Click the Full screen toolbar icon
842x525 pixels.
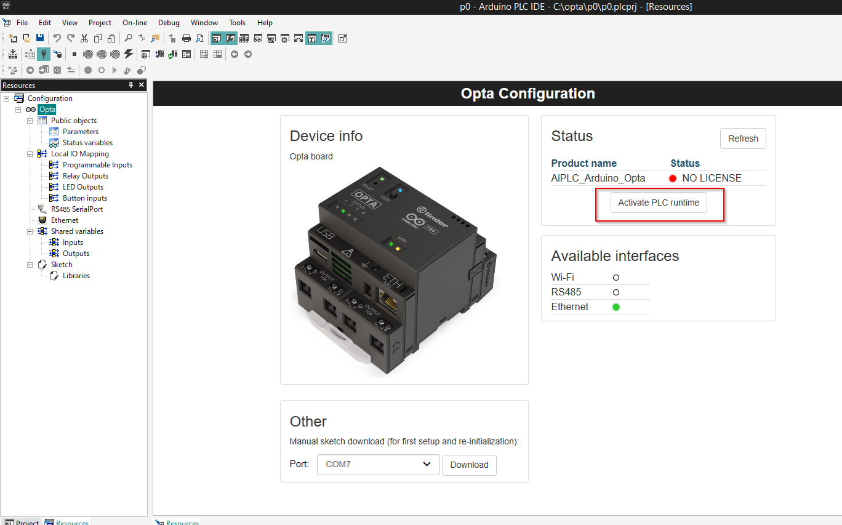pyautogui.click(x=343, y=38)
